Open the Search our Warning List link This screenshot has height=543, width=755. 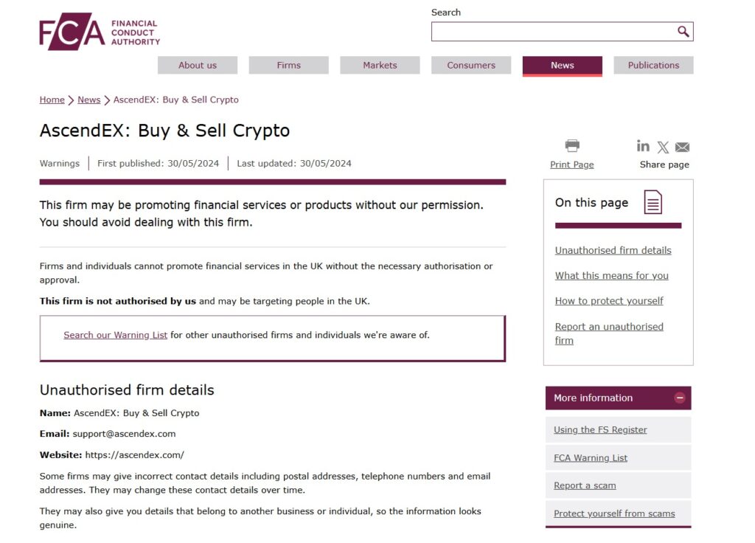[116, 335]
